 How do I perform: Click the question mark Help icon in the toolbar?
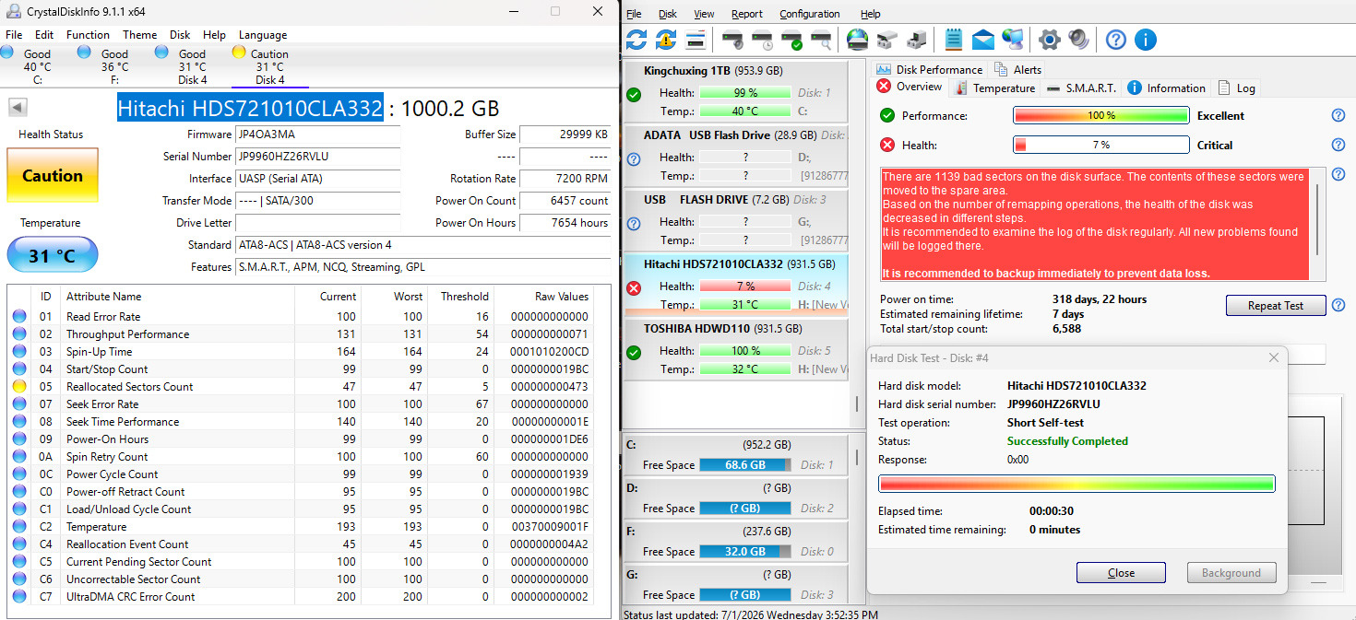coord(1116,40)
